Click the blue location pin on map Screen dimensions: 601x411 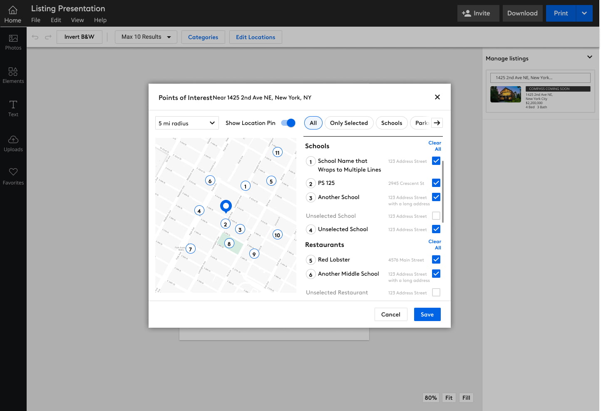[226, 206]
